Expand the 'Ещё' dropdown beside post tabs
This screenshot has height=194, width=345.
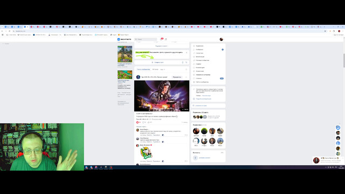tap(162, 70)
